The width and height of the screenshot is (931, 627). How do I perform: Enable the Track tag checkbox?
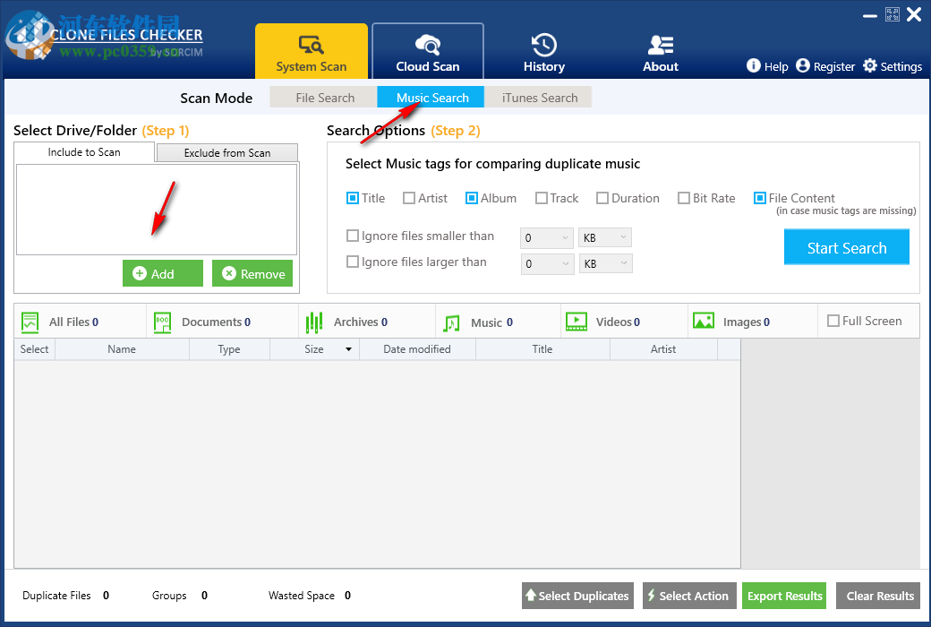(541, 198)
